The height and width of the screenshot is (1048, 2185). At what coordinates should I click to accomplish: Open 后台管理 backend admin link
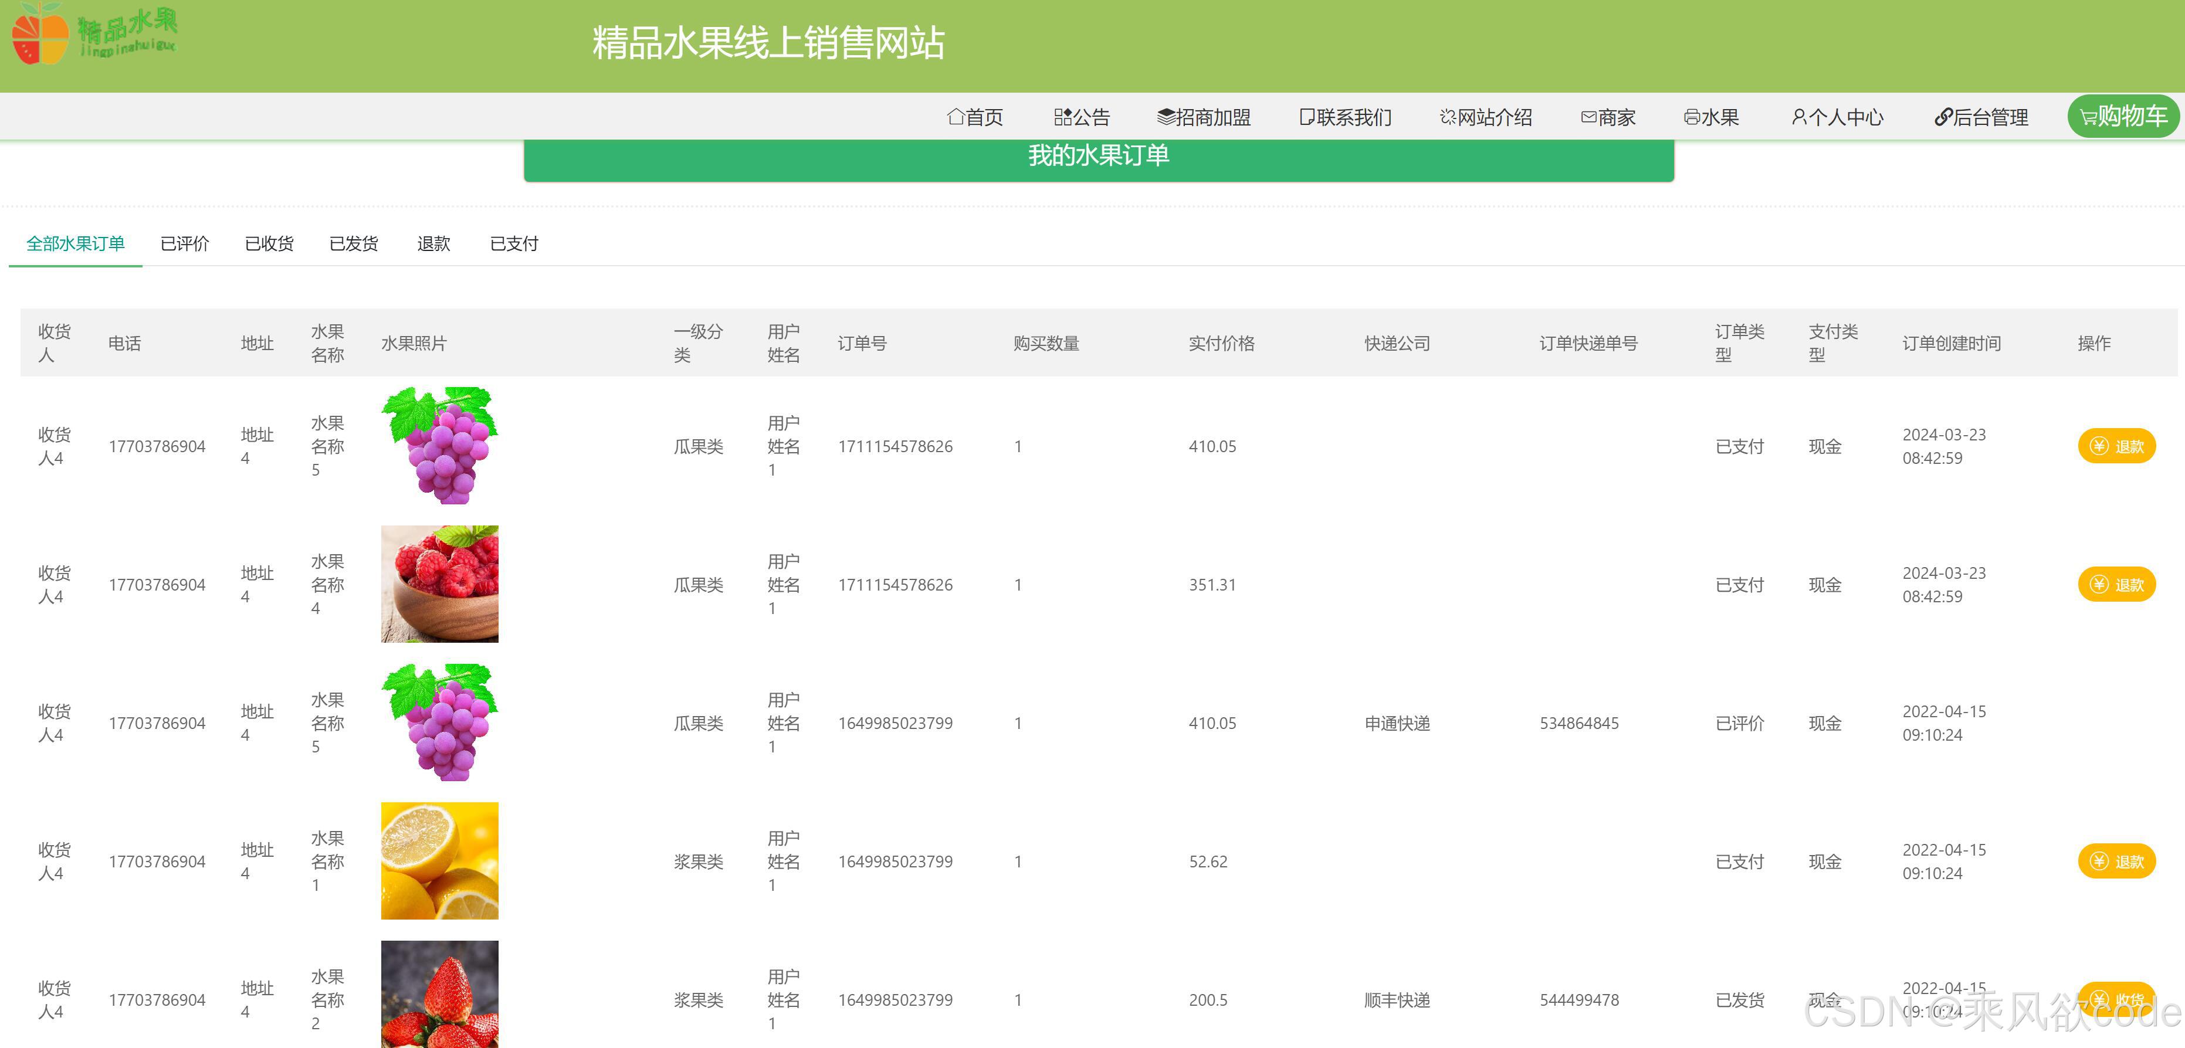click(1981, 117)
